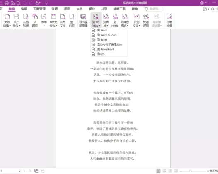Switch to the 转换 ribbon tab
Image resolution: width=218 pixels, height=174 pixels.
tap(12, 9)
